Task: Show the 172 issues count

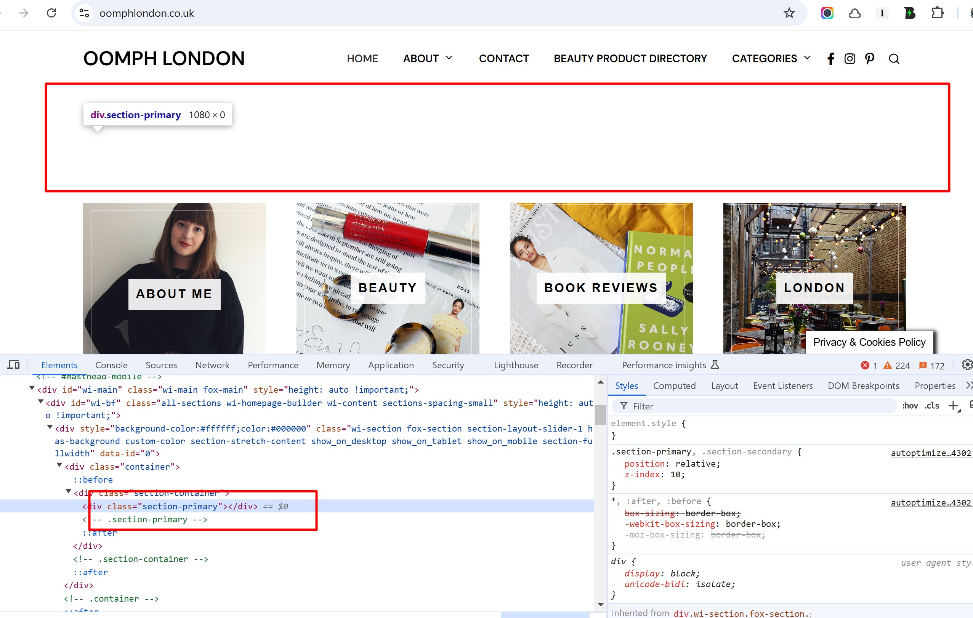Action: 931,366
